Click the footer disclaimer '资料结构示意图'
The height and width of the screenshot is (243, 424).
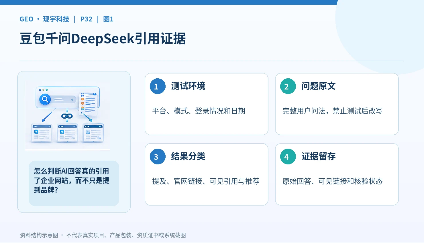[39, 235]
